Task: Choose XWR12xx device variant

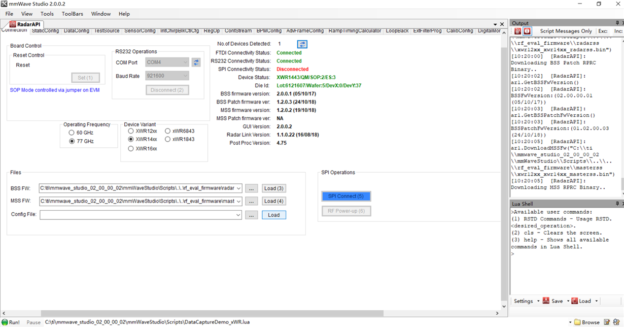Action: tap(131, 131)
